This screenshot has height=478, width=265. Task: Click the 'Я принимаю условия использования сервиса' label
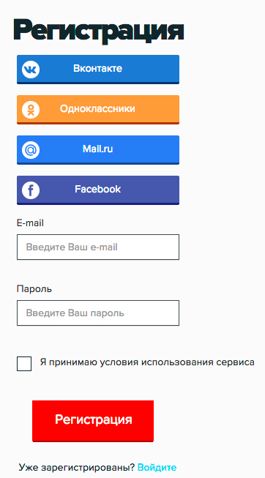coord(147,362)
